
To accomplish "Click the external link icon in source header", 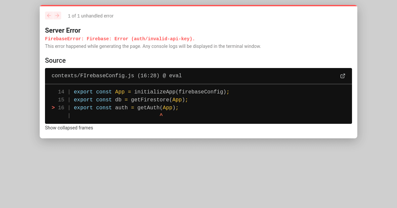I will 343,76.
